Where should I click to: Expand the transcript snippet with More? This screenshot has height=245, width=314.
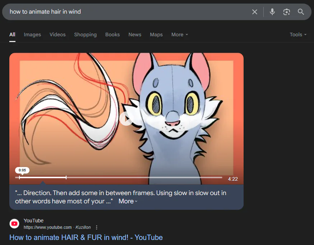[128, 201]
